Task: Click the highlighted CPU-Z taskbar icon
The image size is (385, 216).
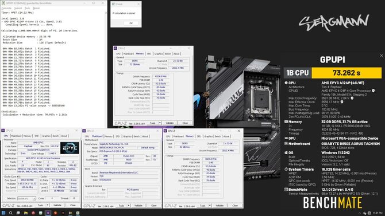Action: (48, 213)
